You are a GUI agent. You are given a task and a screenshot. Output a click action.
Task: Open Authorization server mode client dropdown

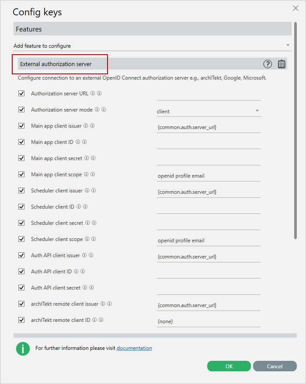[209, 112]
